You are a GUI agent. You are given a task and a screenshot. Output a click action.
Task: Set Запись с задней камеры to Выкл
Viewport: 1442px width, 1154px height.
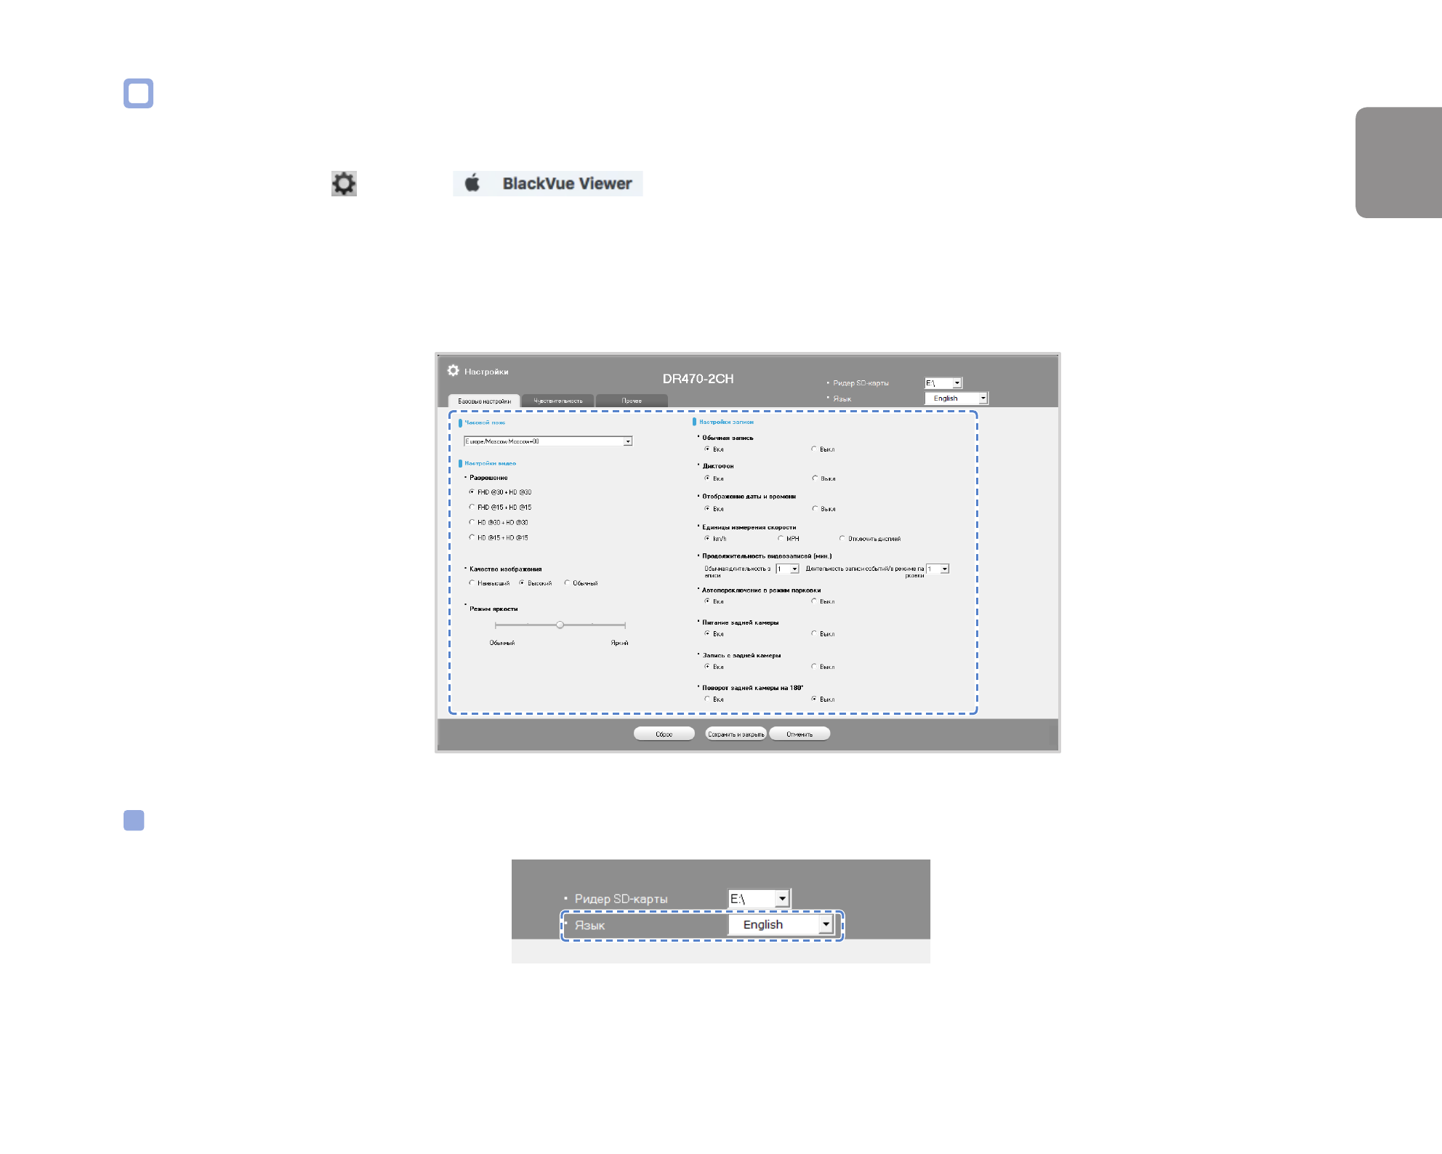click(814, 666)
